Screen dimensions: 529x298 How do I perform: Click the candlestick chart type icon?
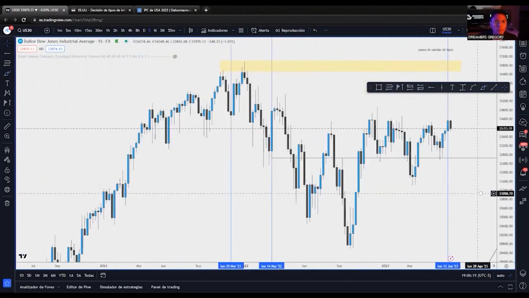coord(191,30)
